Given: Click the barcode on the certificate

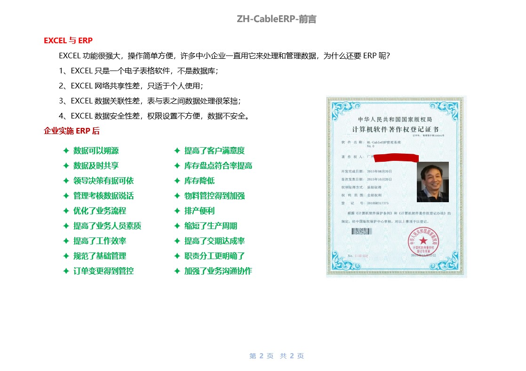Looking at the screenshot, I should click(x=362, y=231).
